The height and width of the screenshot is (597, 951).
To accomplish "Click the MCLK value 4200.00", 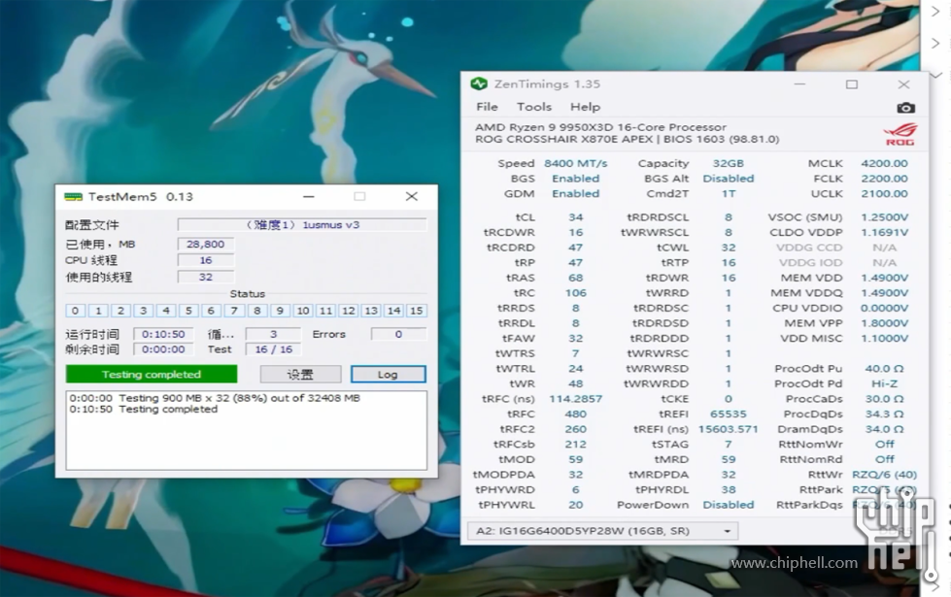I will coord(884,164).
